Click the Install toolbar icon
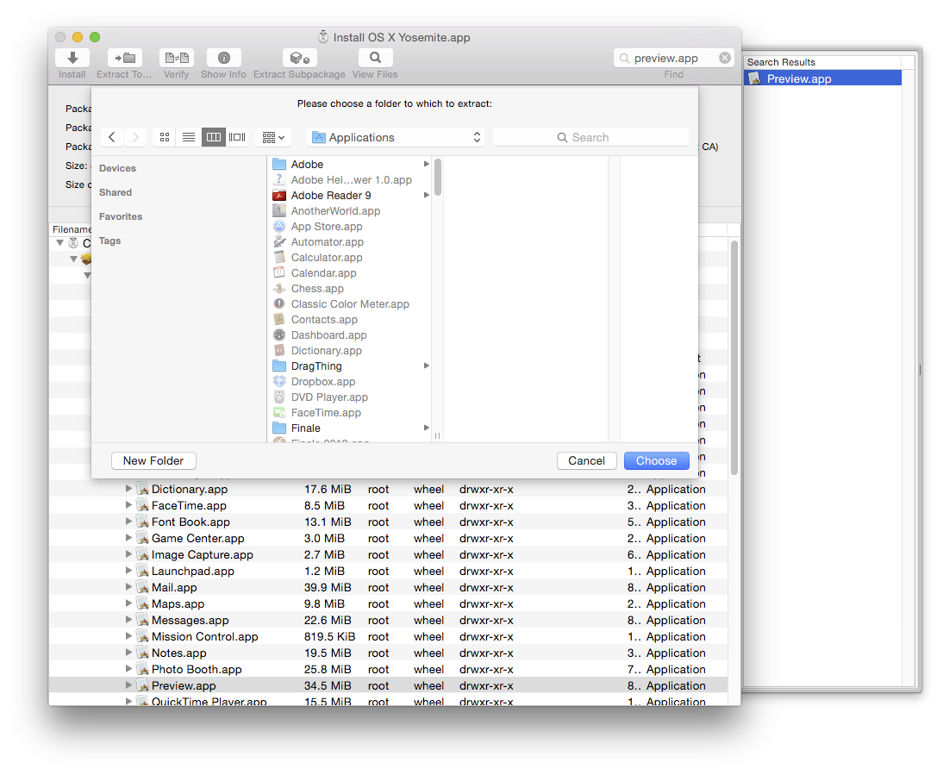The image size is (937, 775). (x=72, y=58)
